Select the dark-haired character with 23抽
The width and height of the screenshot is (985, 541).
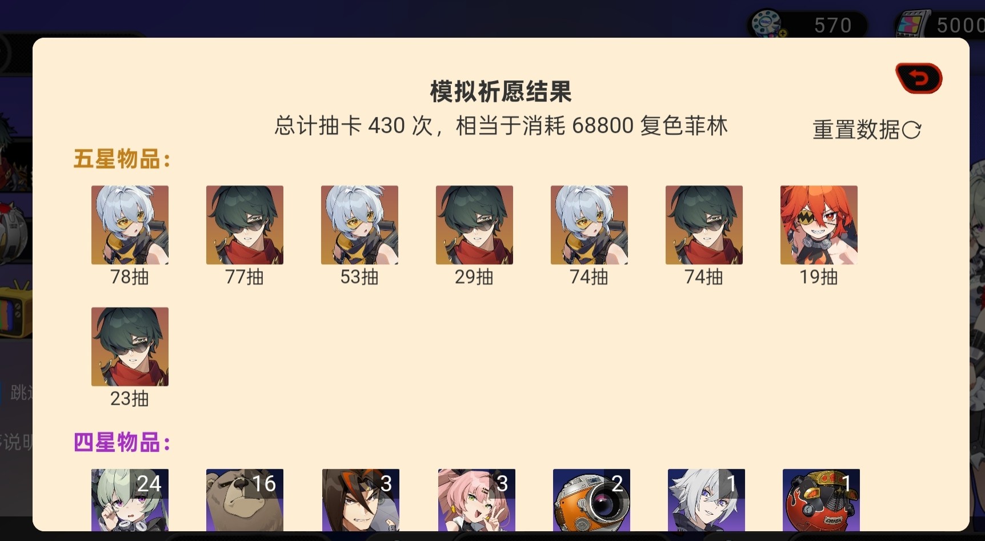pos(130,346)
